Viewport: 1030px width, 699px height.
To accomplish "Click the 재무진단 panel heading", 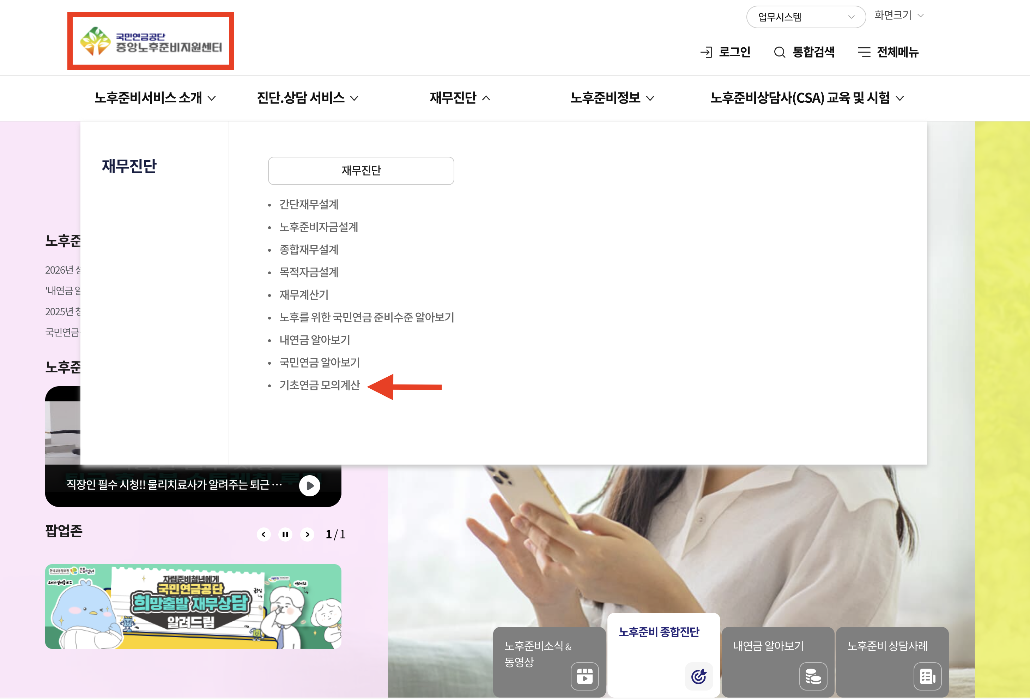I will [129, 166].
